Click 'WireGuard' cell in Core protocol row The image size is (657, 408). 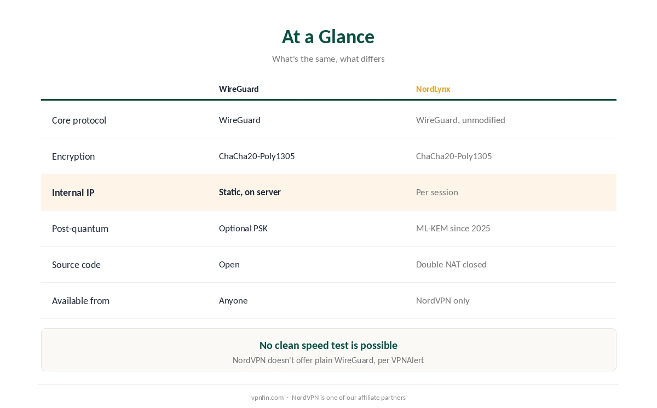pyautogui.click(x=240, y=120)
